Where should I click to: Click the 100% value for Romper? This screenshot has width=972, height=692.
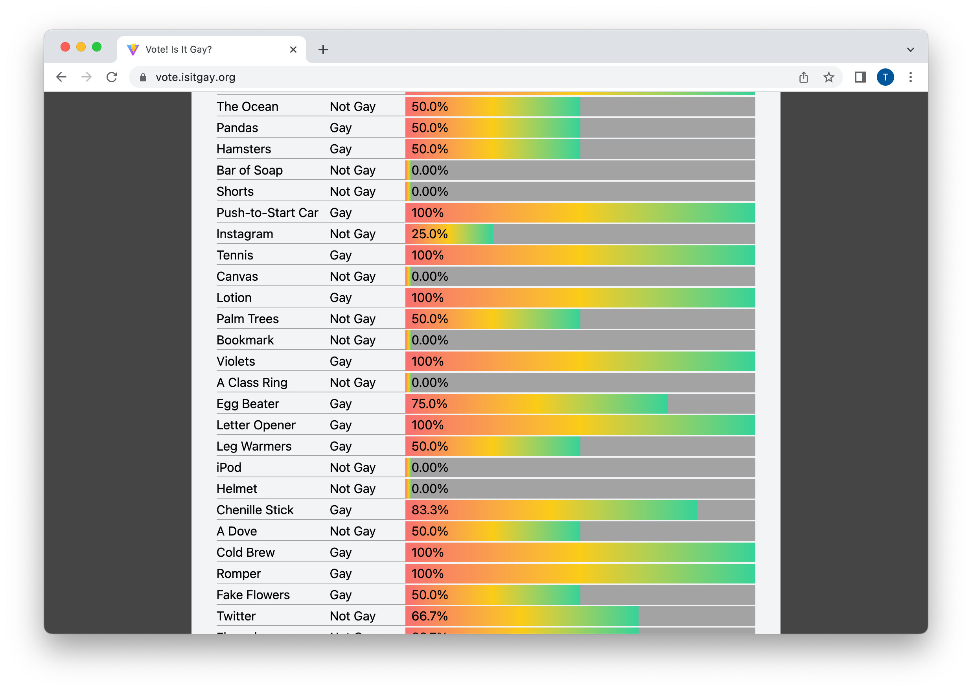[x=427, y=574]
